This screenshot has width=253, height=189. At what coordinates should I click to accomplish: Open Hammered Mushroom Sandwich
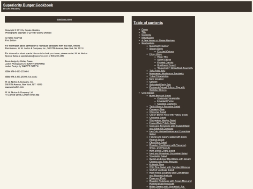click(x=167, y=73)
